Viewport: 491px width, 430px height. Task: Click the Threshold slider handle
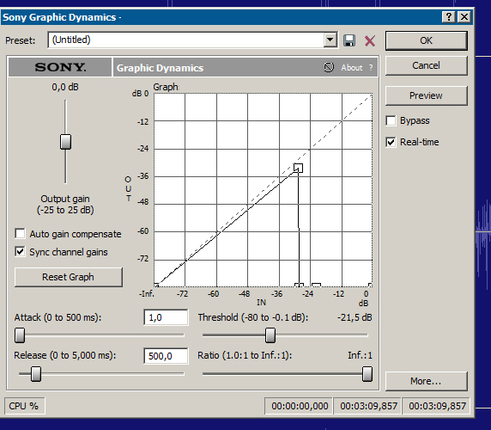[270, 335]
